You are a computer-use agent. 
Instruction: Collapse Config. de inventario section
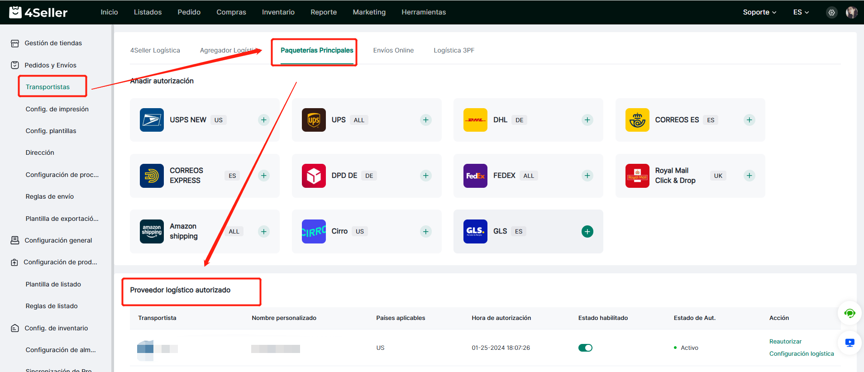pos(50,328)
